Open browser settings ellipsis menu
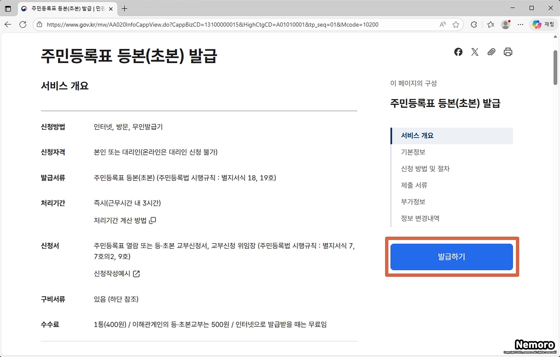The image size is (560, 357). pyautogui.click(x=520, y=25)
